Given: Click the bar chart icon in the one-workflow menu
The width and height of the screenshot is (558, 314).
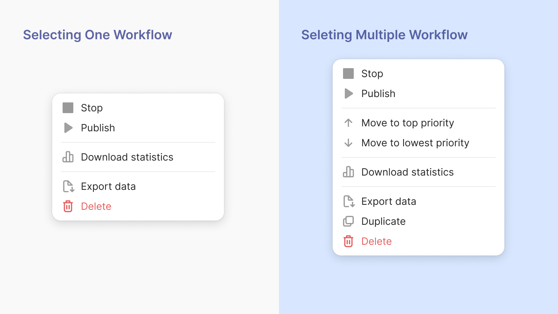Looking at the screenshot, I should pos(68,157).
